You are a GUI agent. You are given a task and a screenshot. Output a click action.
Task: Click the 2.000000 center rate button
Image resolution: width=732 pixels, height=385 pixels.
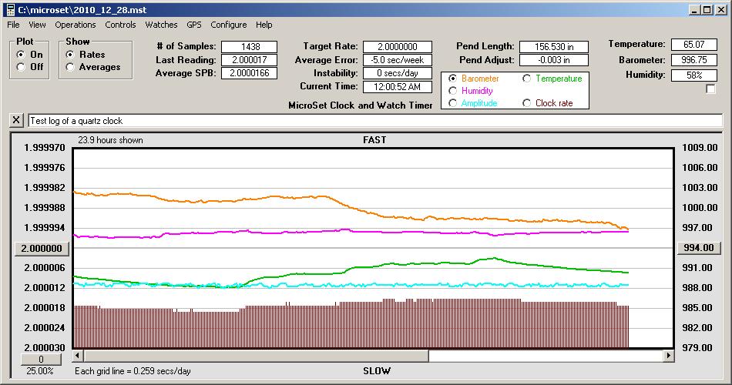point(42,248)
